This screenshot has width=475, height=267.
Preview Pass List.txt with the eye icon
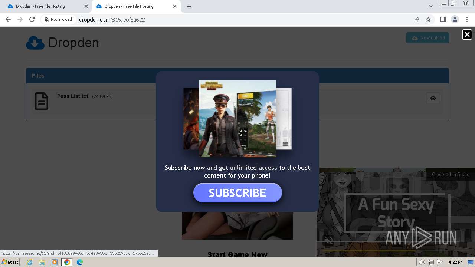coord(433,98)
